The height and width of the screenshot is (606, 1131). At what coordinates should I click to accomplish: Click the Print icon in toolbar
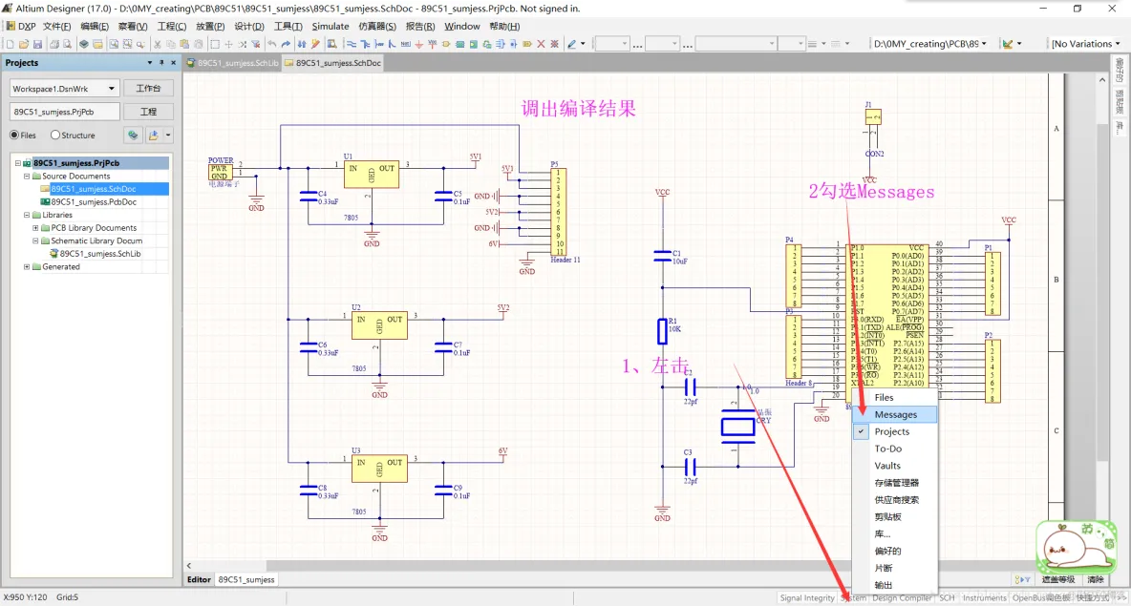(x=54, y=44)
